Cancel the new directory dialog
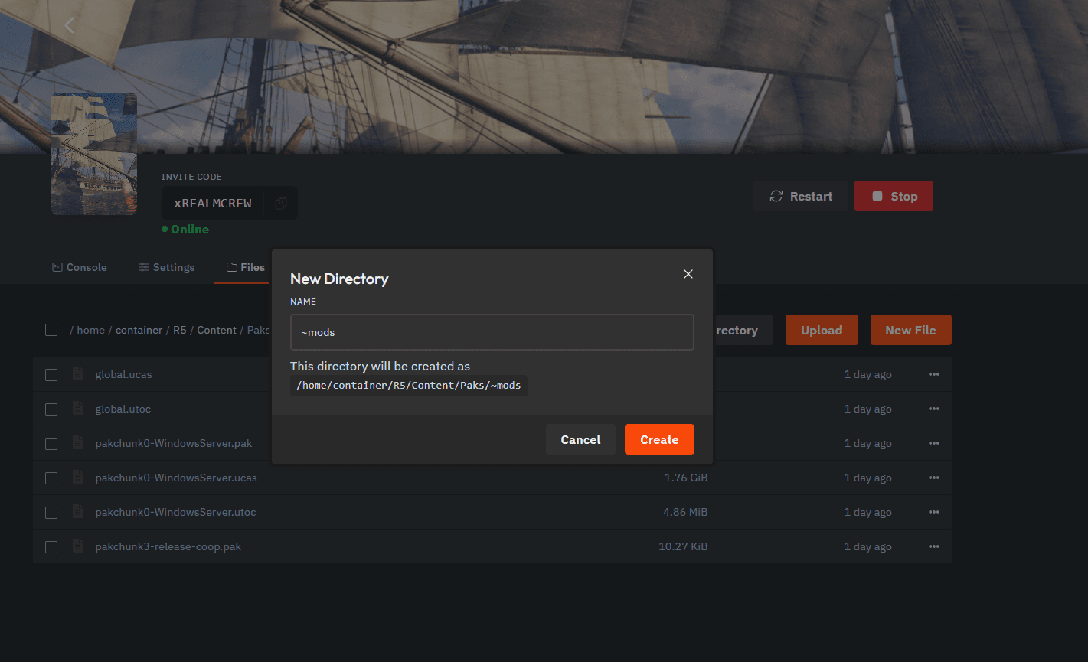 click(x=580, y=439)
